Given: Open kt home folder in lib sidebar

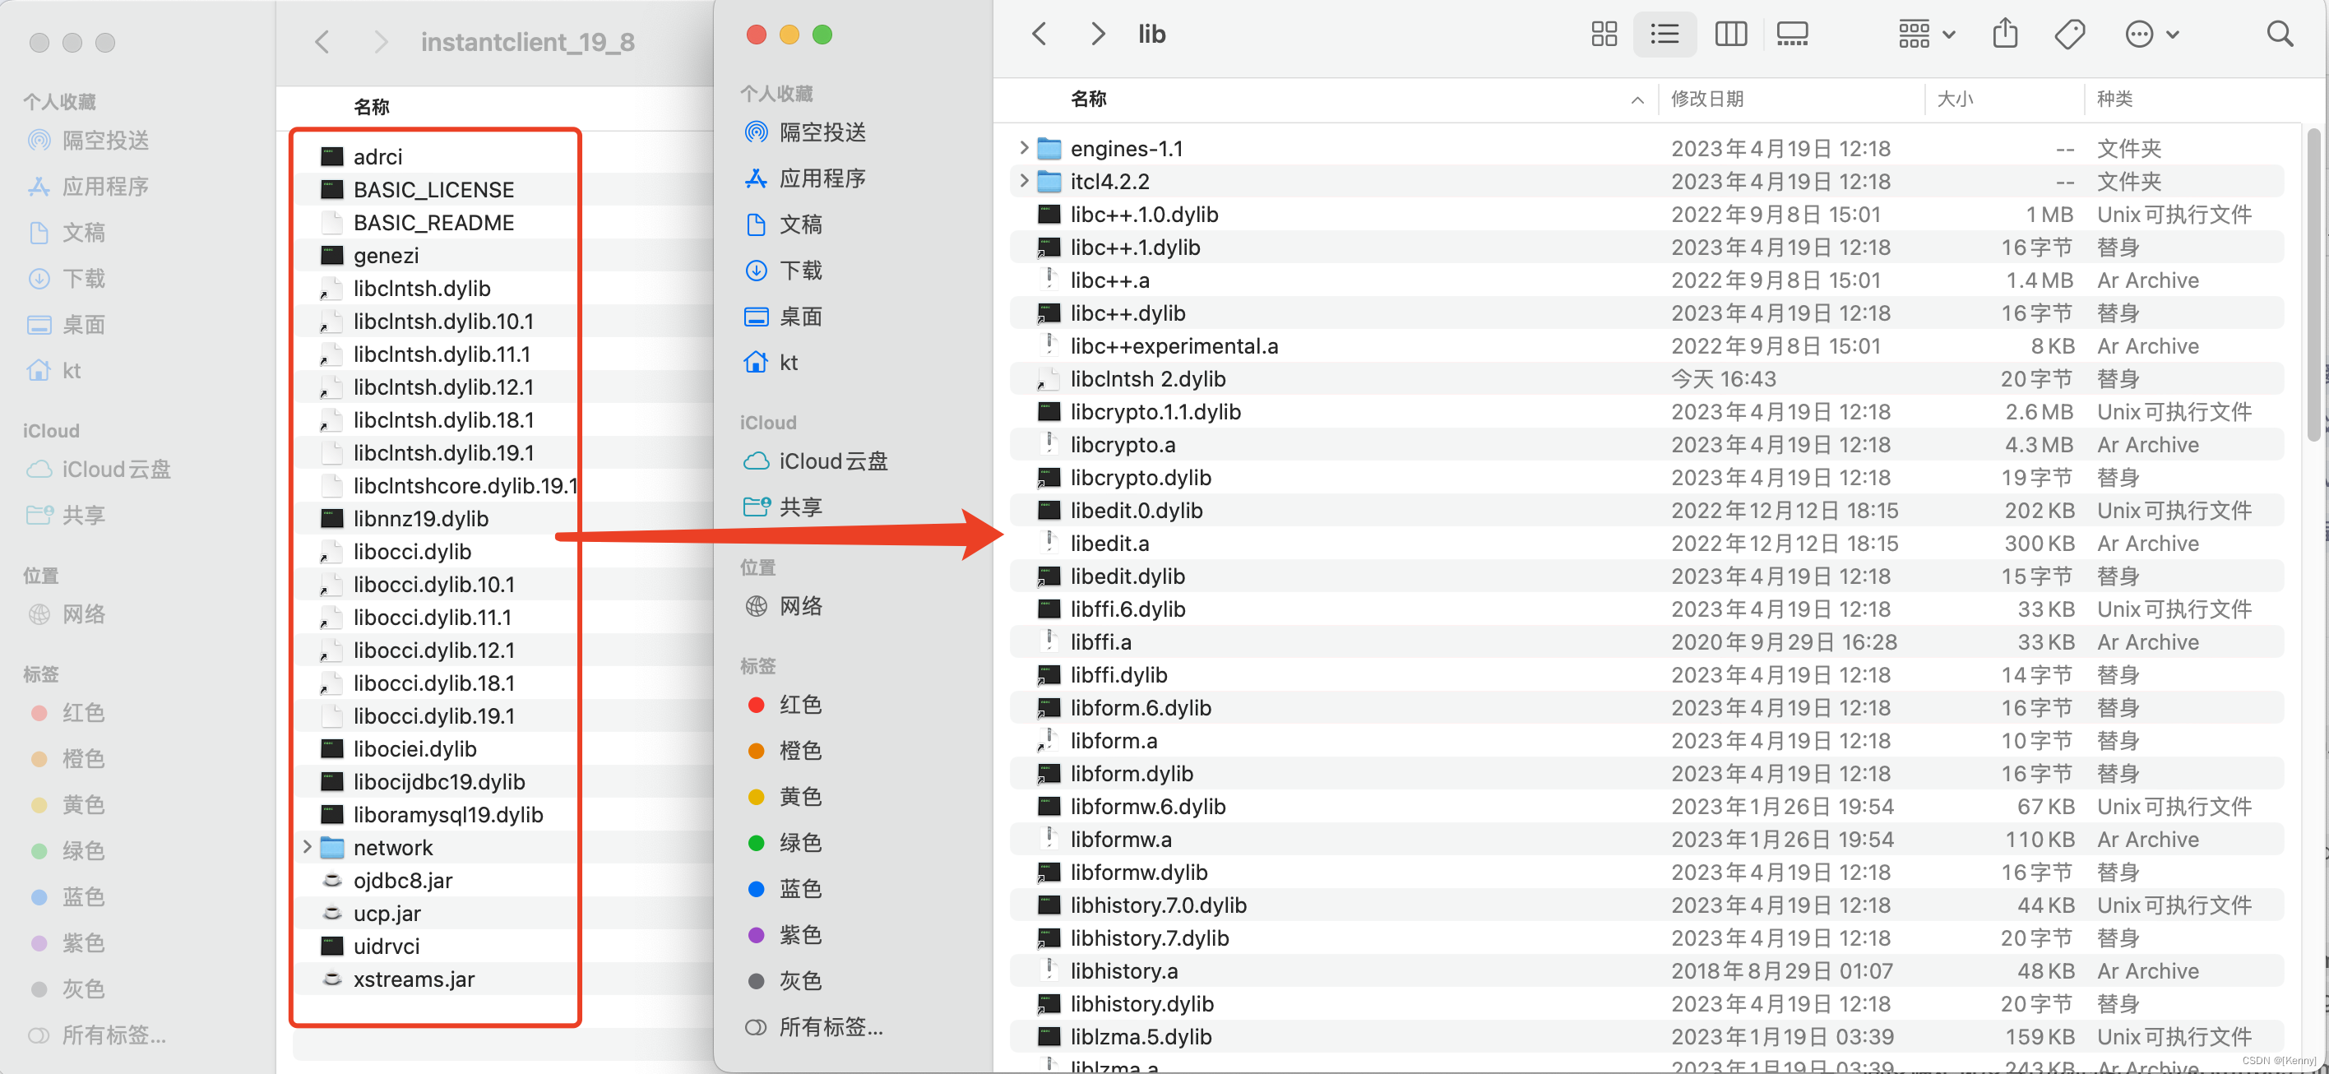Looking at the screenshot, I should coord(771,363).
